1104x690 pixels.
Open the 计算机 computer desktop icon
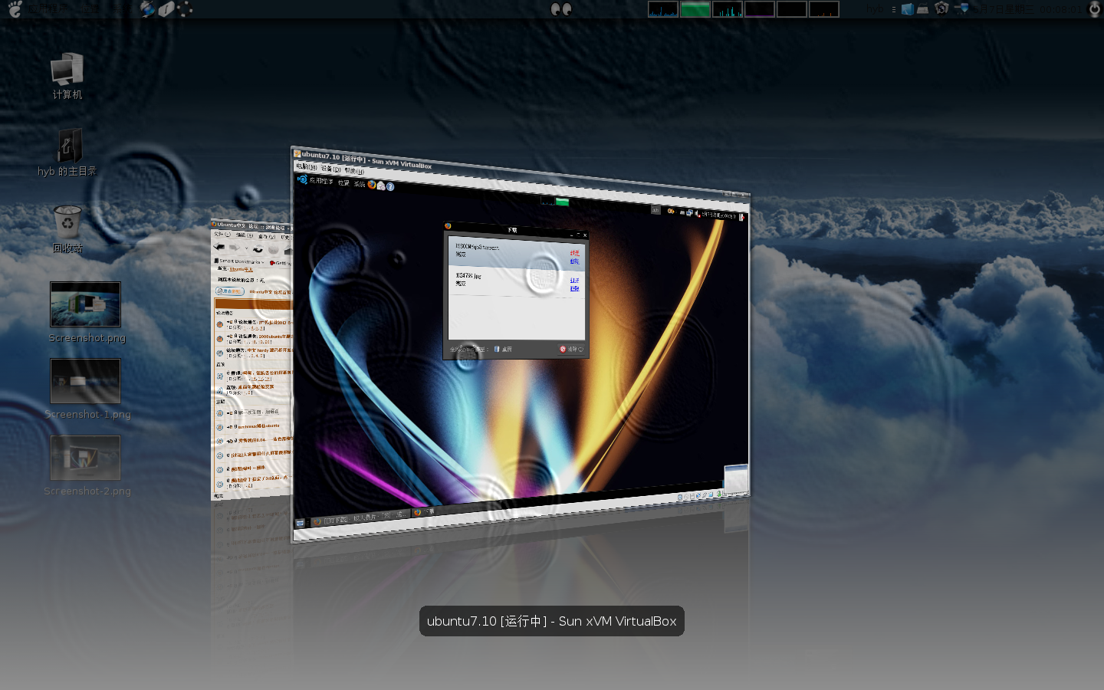point(67,76)
